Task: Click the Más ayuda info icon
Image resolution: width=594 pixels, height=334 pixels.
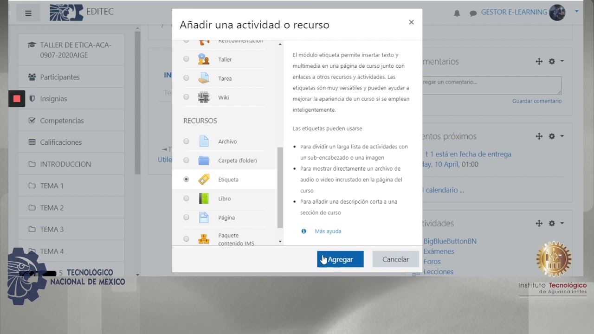Action: coord(304,231)
